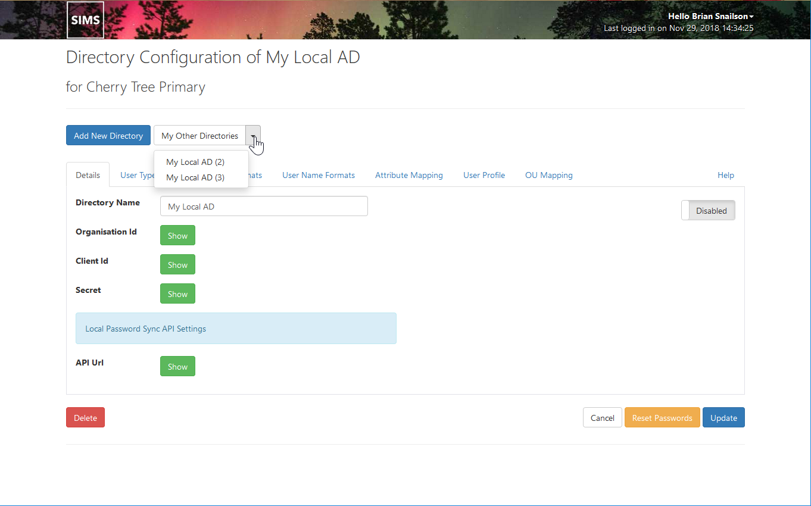Click the Add New Directory button

(108, 136)
